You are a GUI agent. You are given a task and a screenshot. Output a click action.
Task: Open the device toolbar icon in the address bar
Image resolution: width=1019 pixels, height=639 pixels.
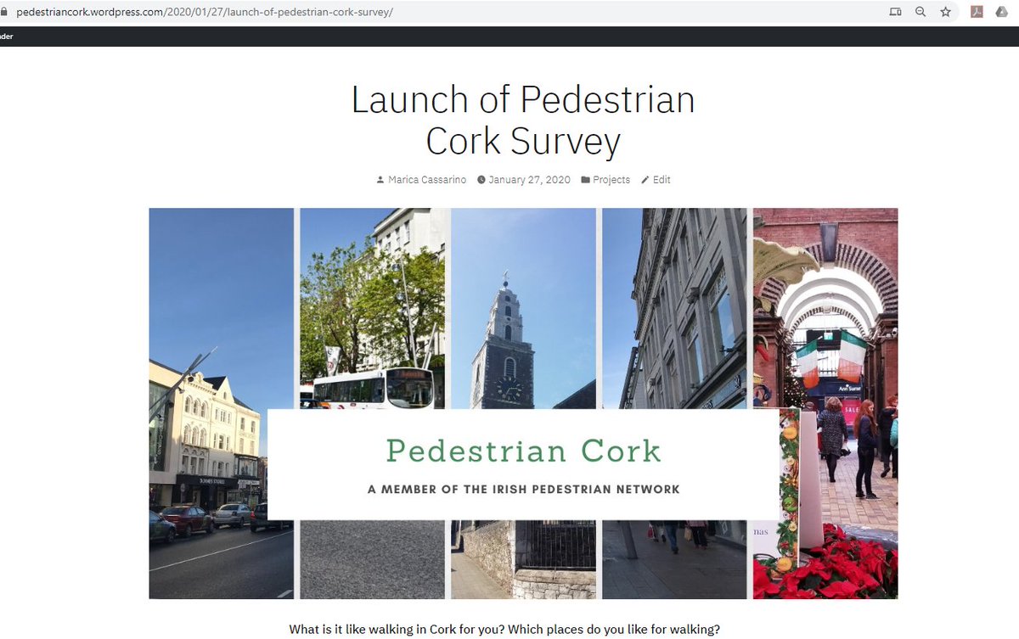point(895,13)
